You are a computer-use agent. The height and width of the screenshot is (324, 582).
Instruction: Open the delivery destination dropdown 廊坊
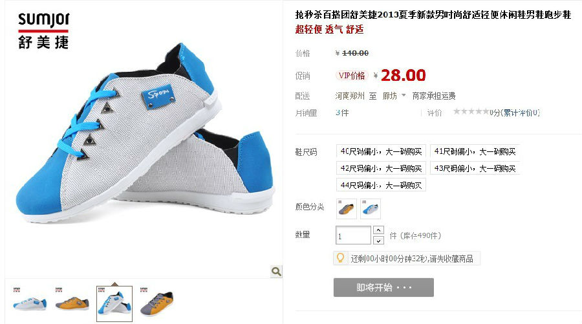(x=394, y=96)
